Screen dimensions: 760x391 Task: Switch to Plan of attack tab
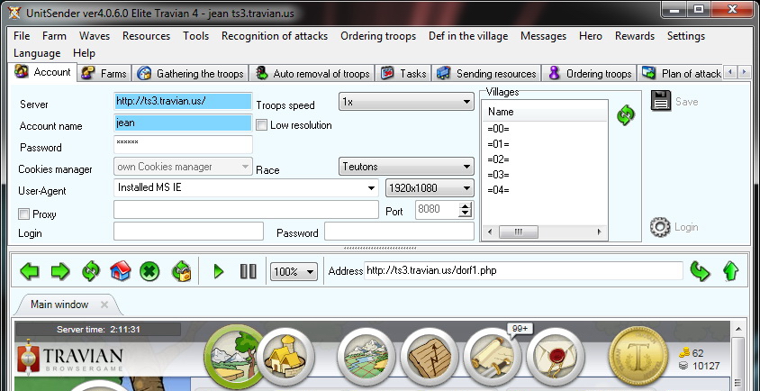[682, 73]
